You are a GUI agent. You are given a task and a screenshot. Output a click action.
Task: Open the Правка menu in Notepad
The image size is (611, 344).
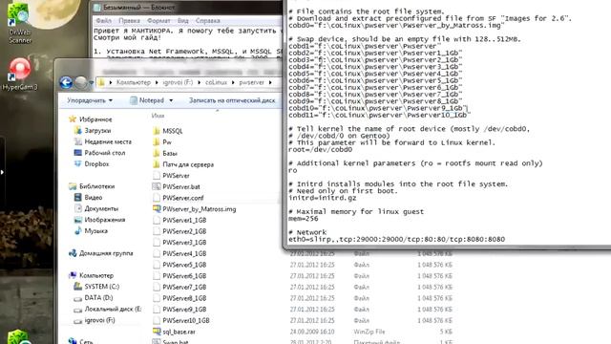tap(130, 20)
